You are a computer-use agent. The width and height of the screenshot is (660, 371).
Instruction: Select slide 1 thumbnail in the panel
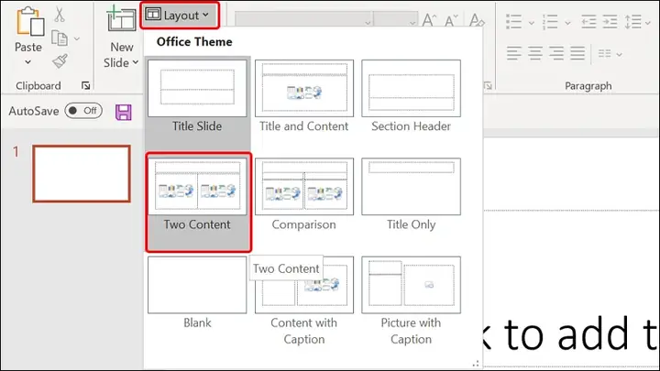(82, 174)
